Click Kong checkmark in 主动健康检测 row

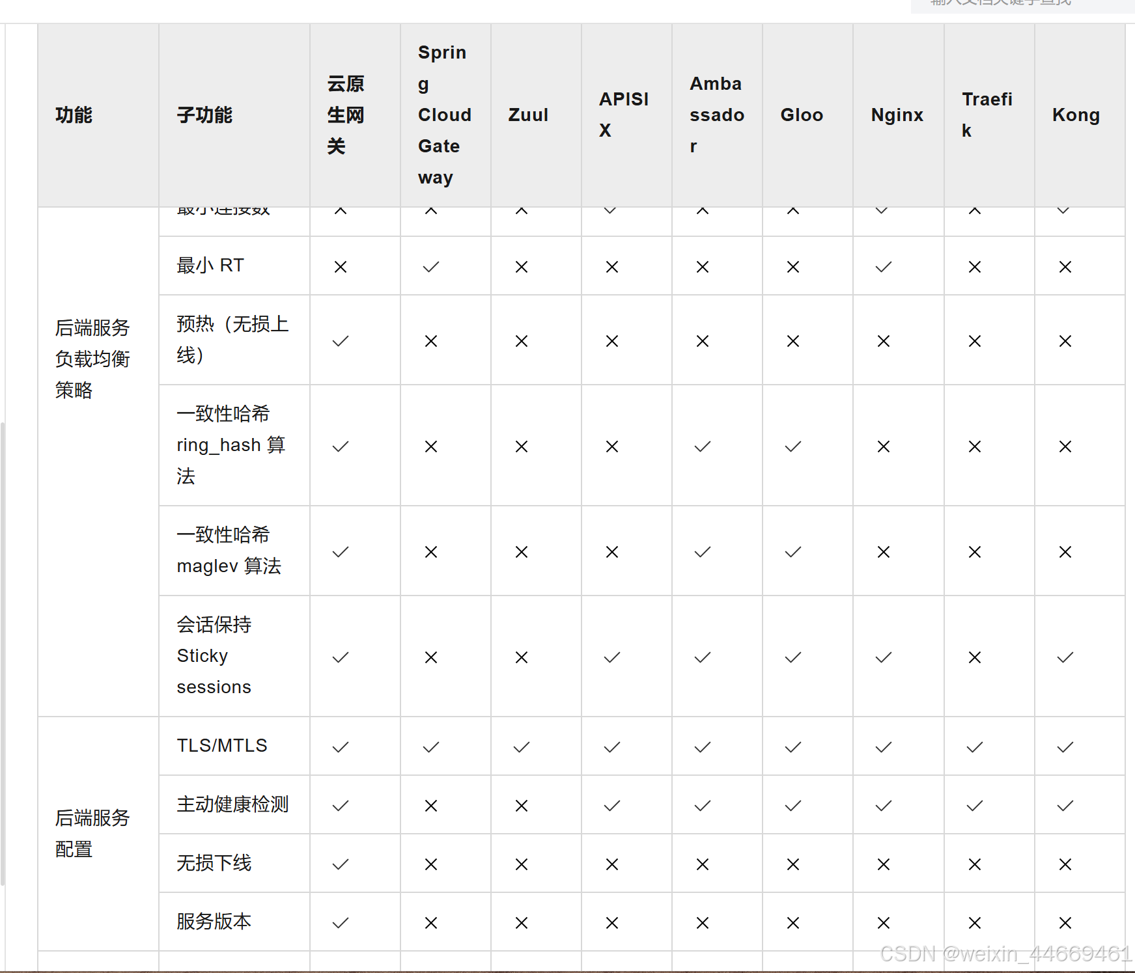point(1065,806)
